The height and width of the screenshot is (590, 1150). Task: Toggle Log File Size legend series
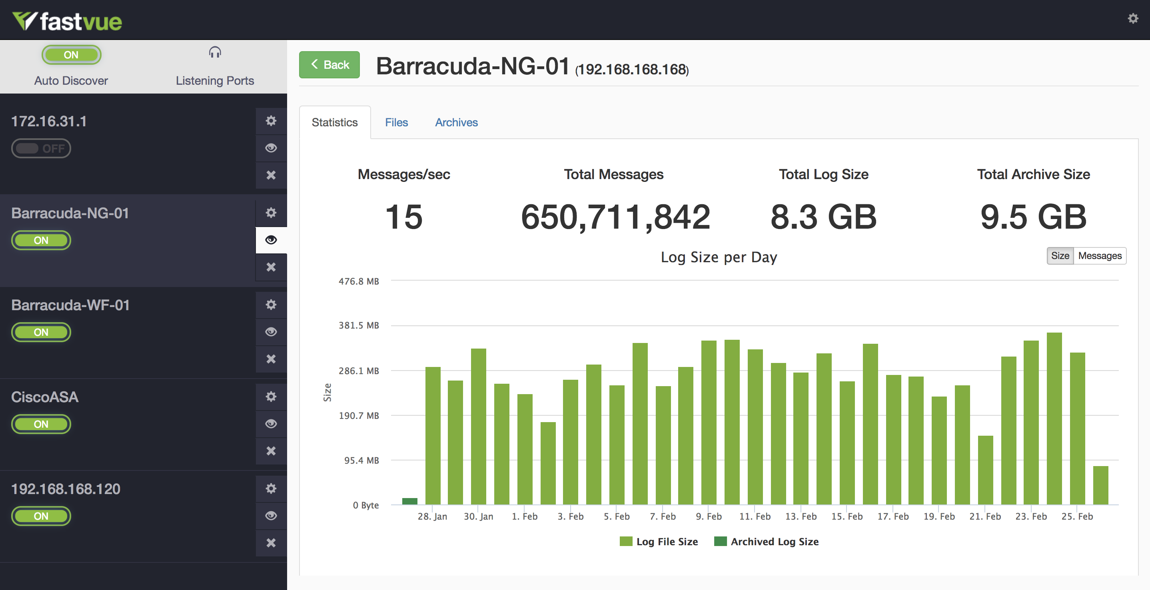point(659,541)
